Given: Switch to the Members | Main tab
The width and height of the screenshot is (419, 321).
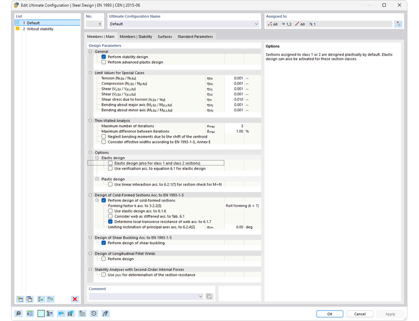Looking at the screenshot, I should click(101, 36).
